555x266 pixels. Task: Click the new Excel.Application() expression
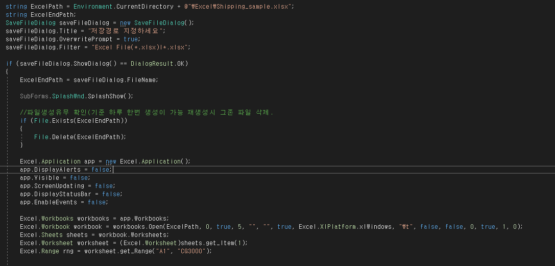(148, 162)
